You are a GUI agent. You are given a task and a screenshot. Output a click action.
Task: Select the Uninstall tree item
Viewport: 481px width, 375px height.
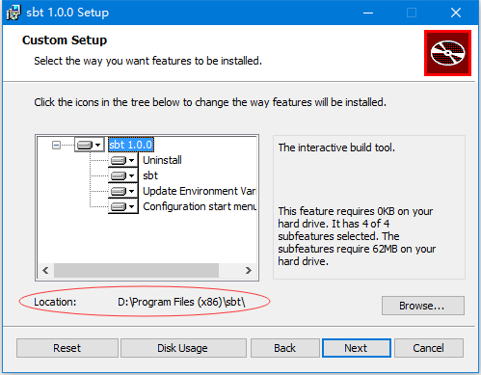(162, 160)
